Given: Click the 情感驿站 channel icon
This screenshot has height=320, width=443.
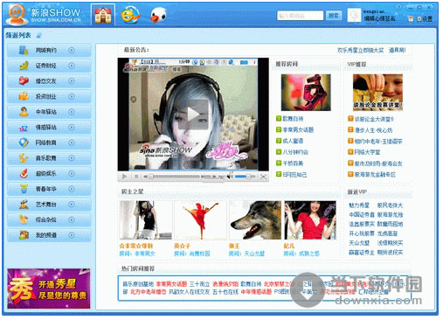Looking at the screenshot, I should [24, 128].
